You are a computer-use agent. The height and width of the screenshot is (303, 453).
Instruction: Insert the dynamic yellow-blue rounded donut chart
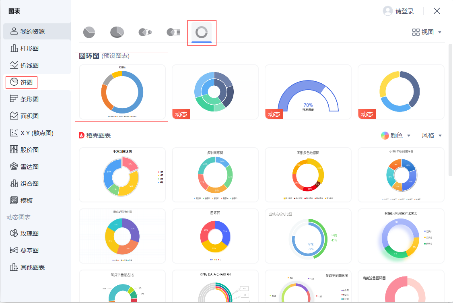[x=401, y=92]
